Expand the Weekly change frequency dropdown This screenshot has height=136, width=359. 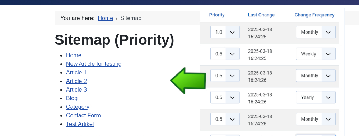tap(316, 54)
